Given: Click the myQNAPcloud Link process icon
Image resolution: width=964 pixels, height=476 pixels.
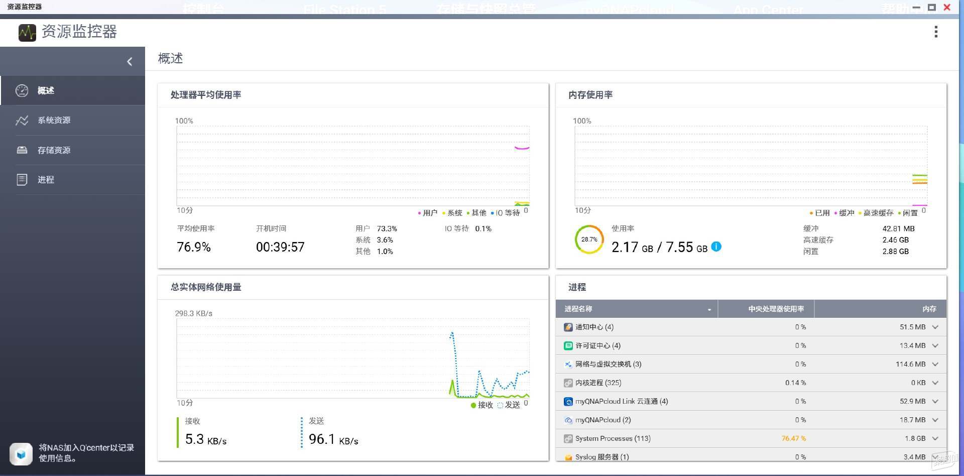Looking at the screenshot, I should pyautogui.click(x=568, y=402).
